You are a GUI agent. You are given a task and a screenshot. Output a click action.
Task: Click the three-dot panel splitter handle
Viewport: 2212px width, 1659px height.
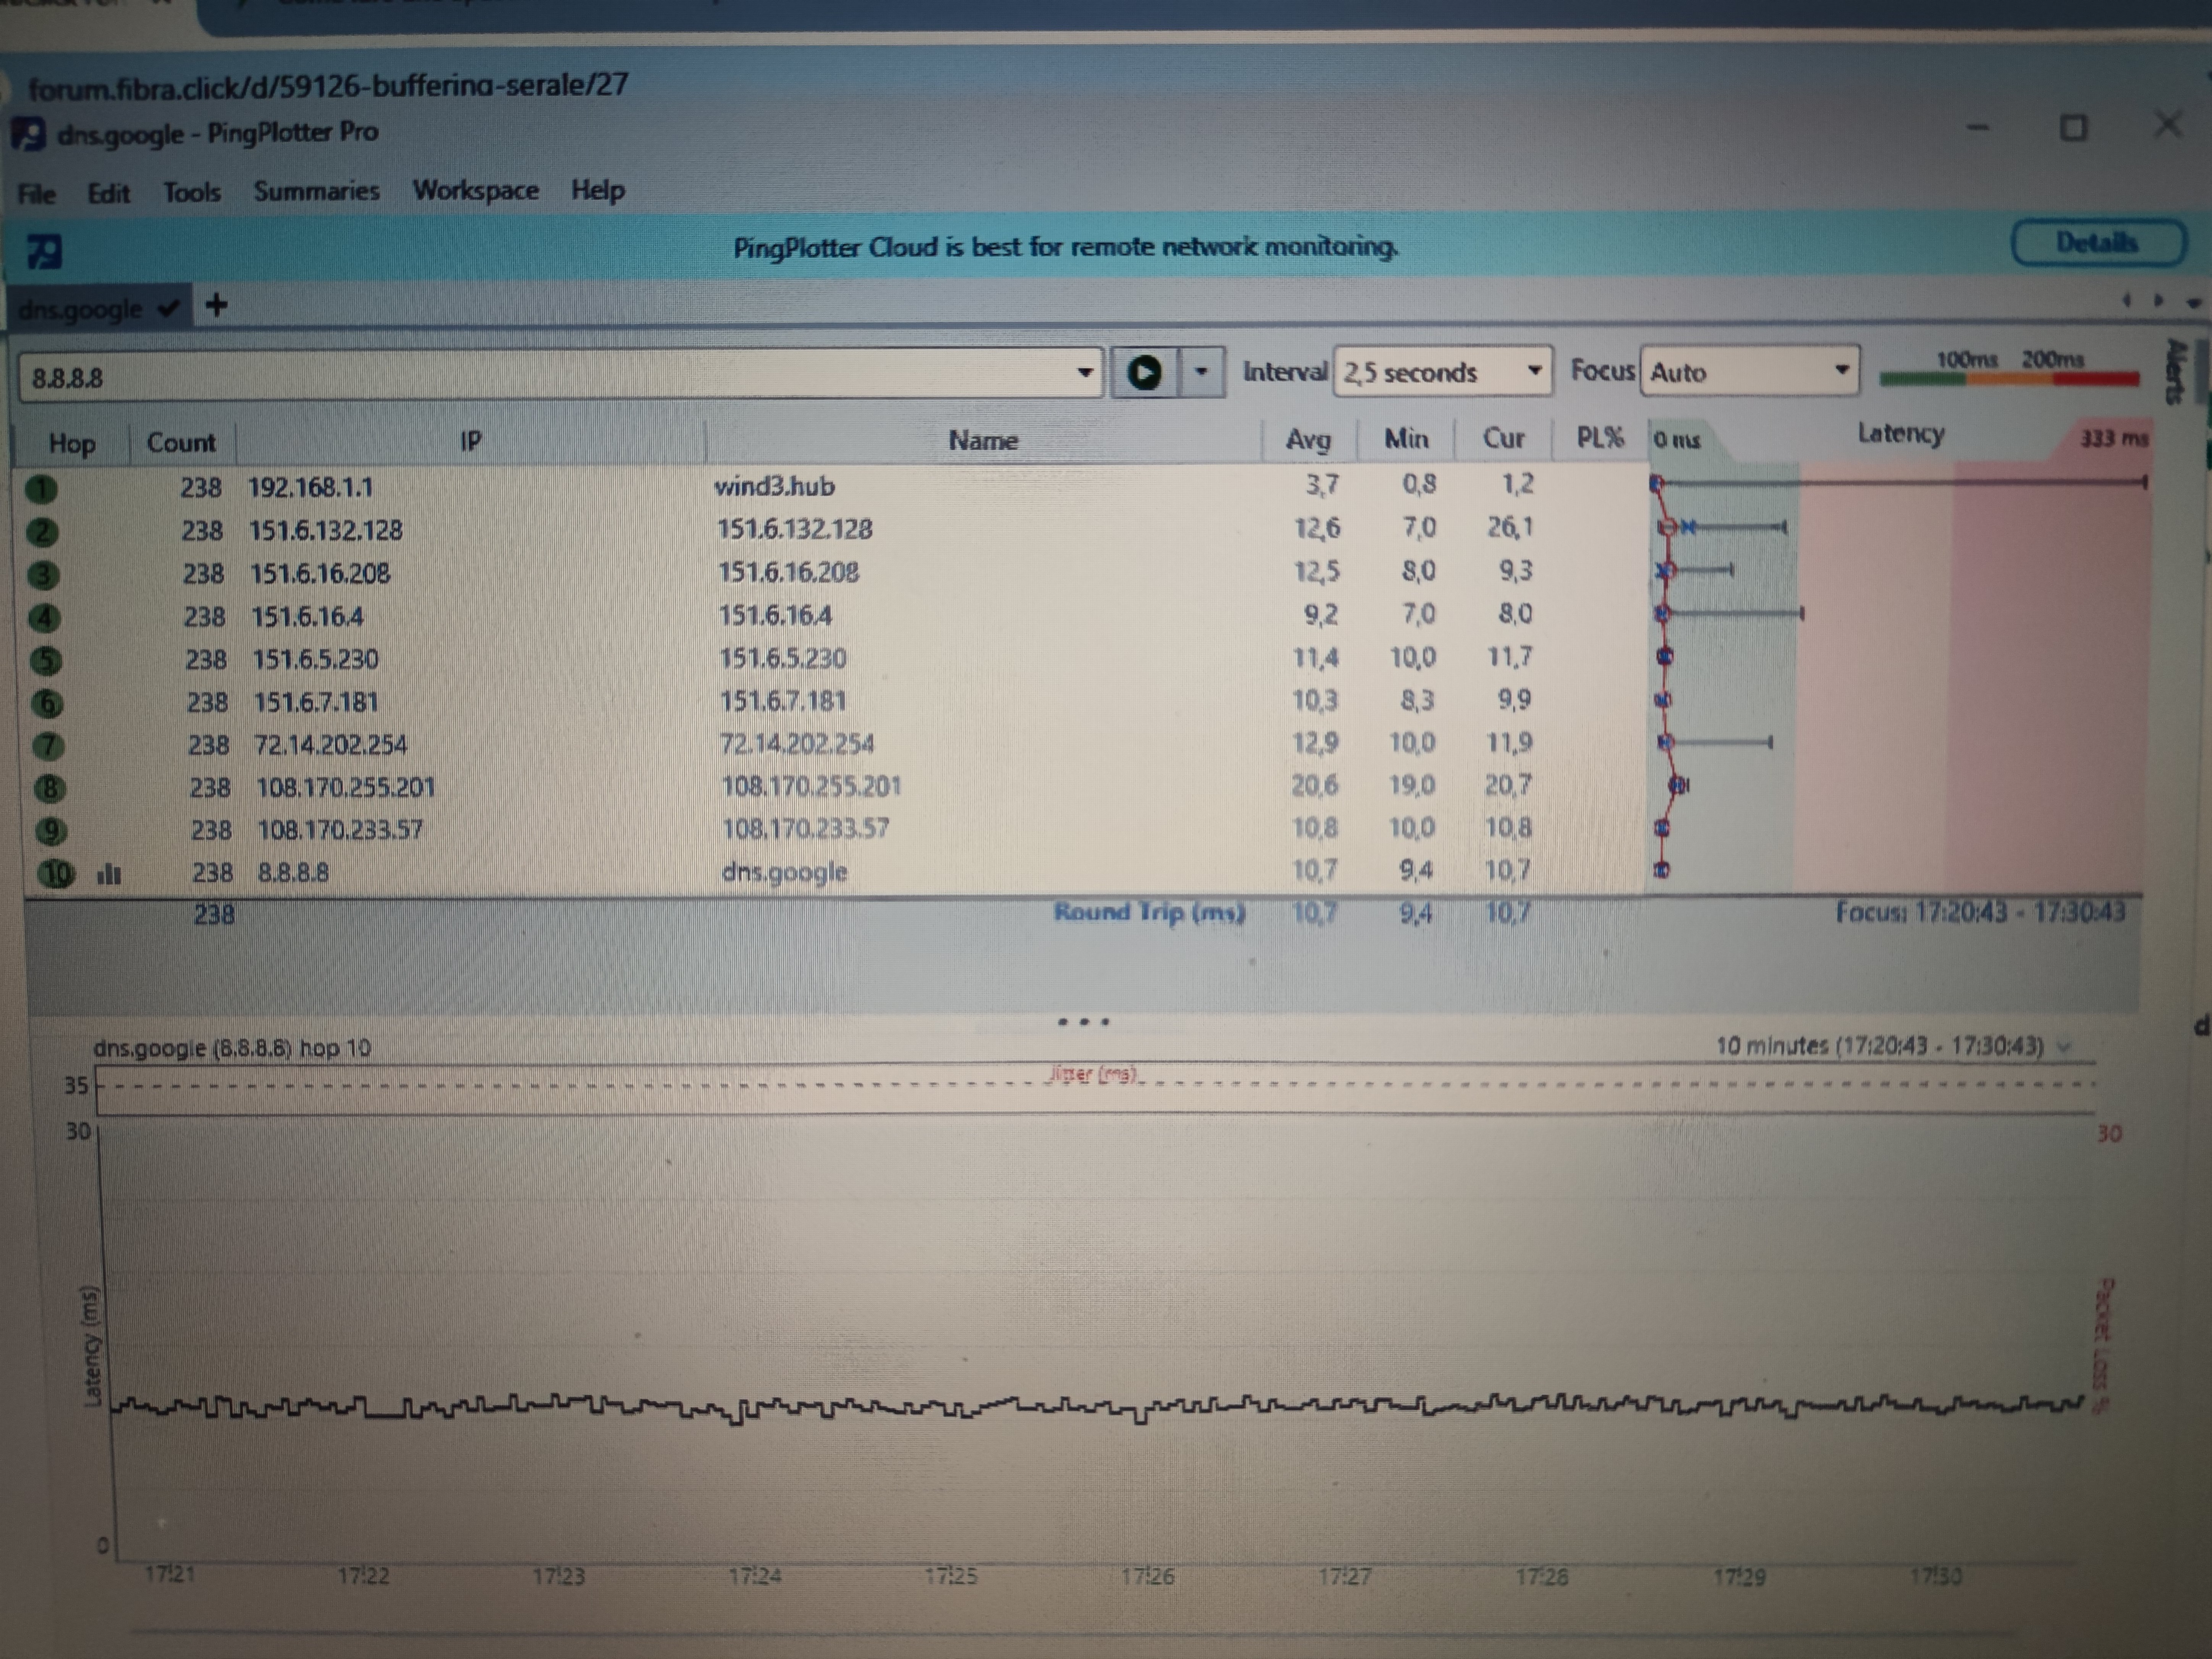click(x=1084, y=1022)
